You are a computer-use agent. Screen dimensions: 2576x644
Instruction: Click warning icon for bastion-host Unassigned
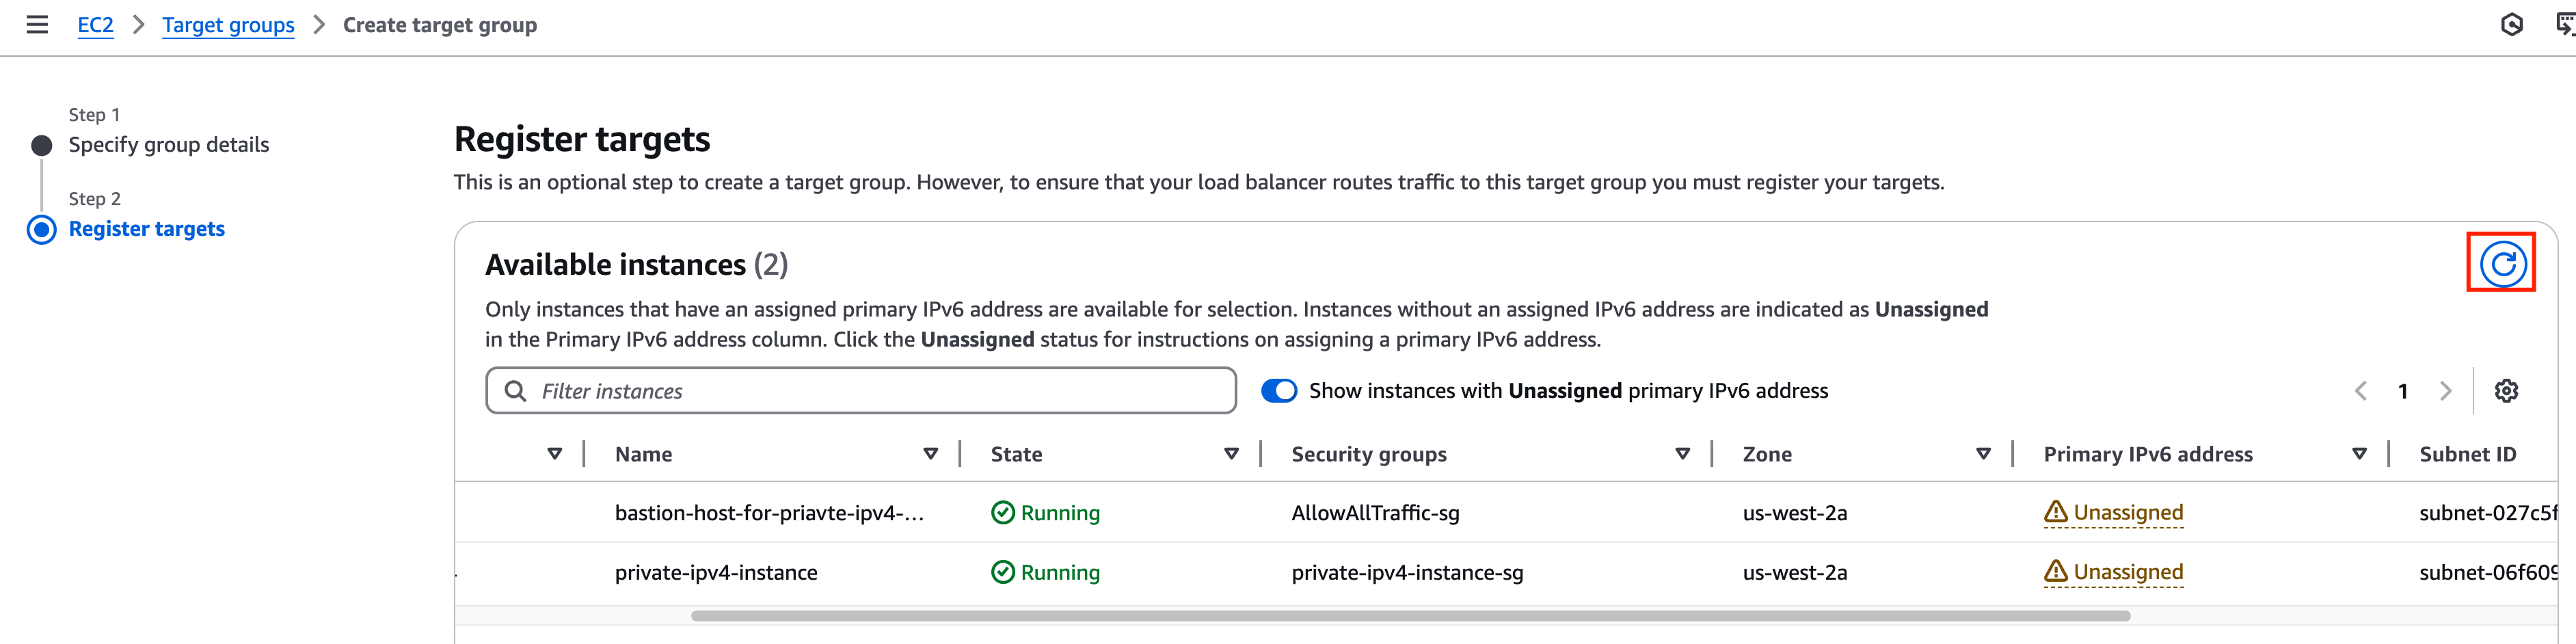click(2055, 512)
